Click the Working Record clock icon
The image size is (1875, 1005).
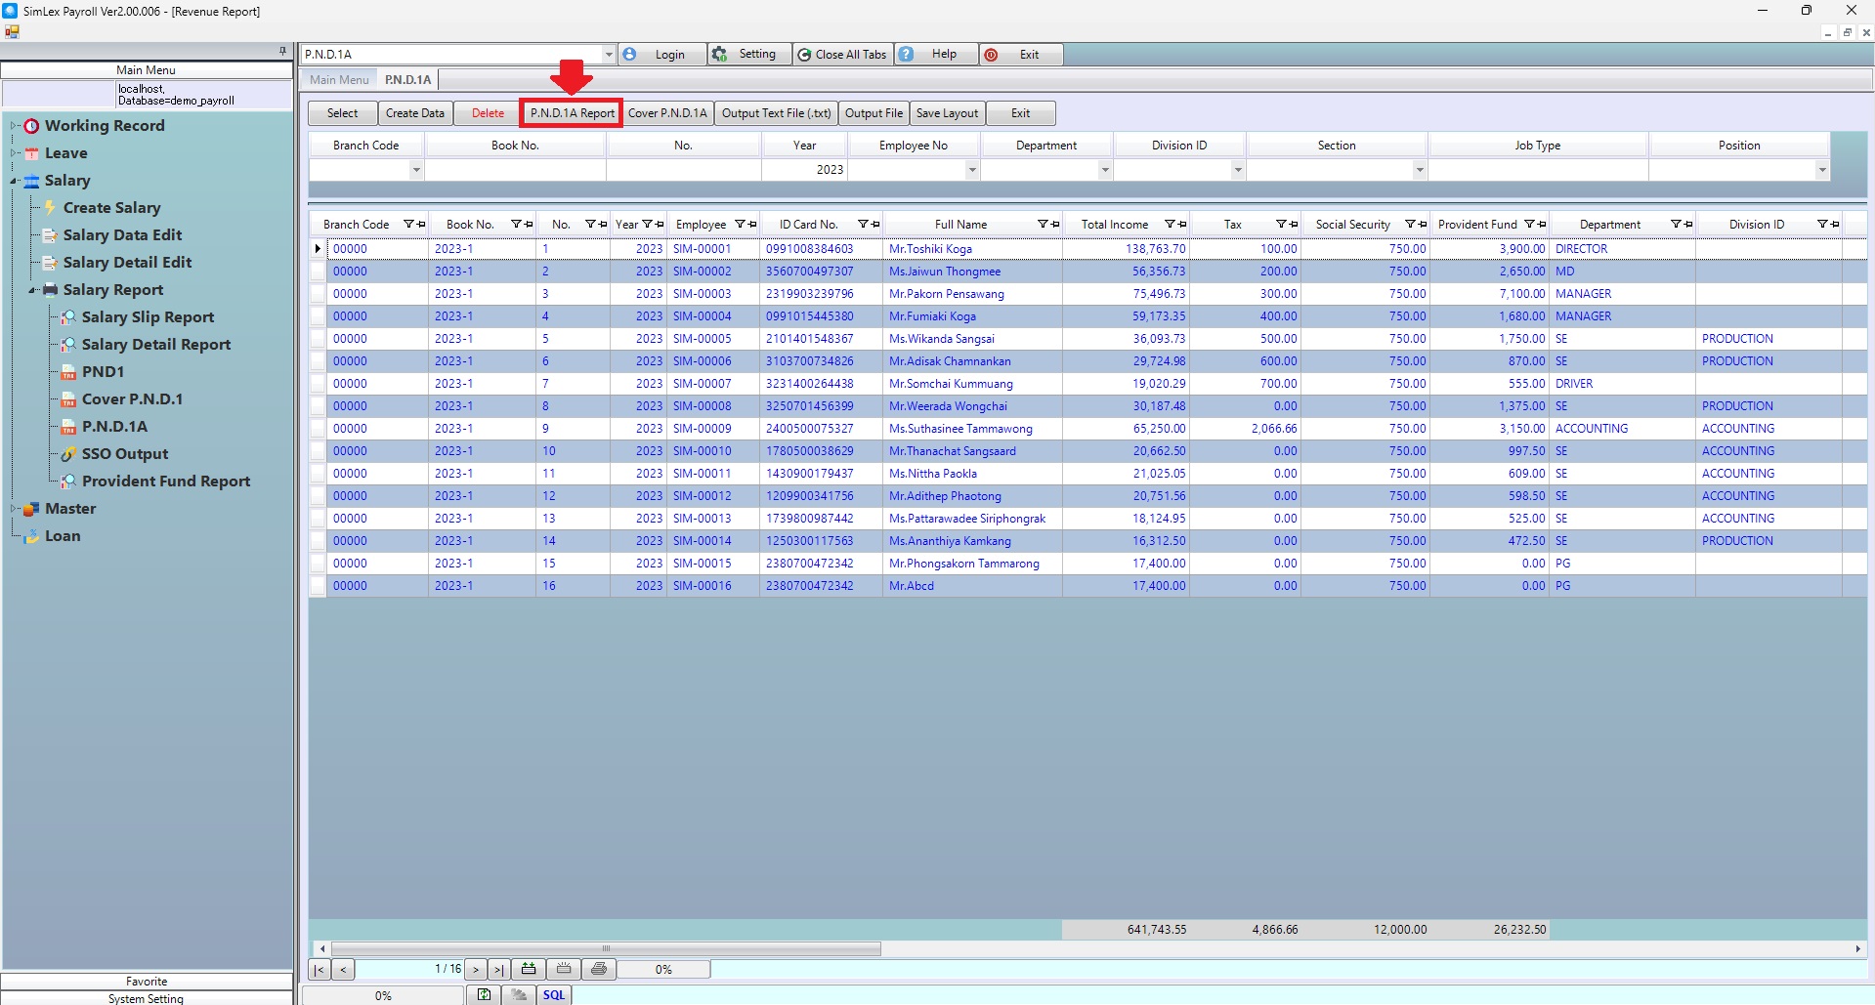point(32,126)
